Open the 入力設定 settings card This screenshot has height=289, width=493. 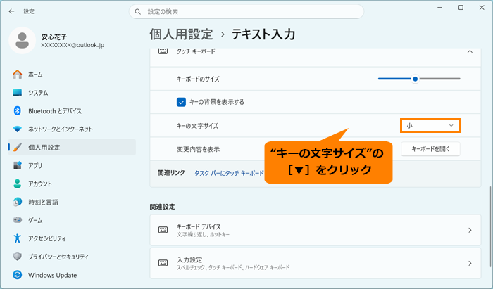[x=316, y=263]
